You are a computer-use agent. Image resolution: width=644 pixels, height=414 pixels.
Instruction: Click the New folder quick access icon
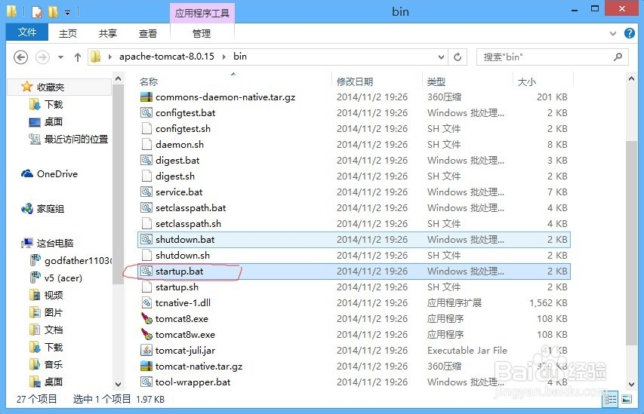pyautogui.click(x=53, y=12)
